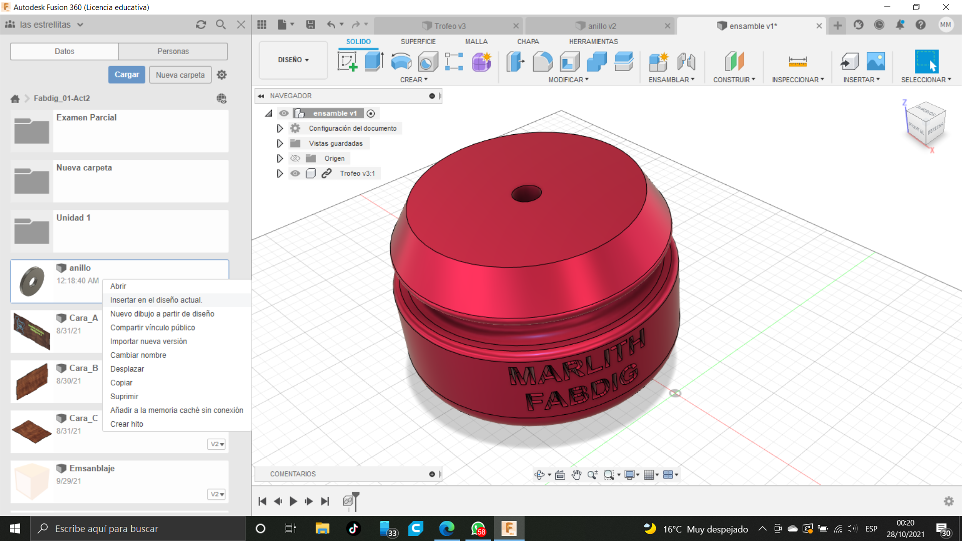
Task: Select the Extrude tool in toolbar
Action: point(374,62)
